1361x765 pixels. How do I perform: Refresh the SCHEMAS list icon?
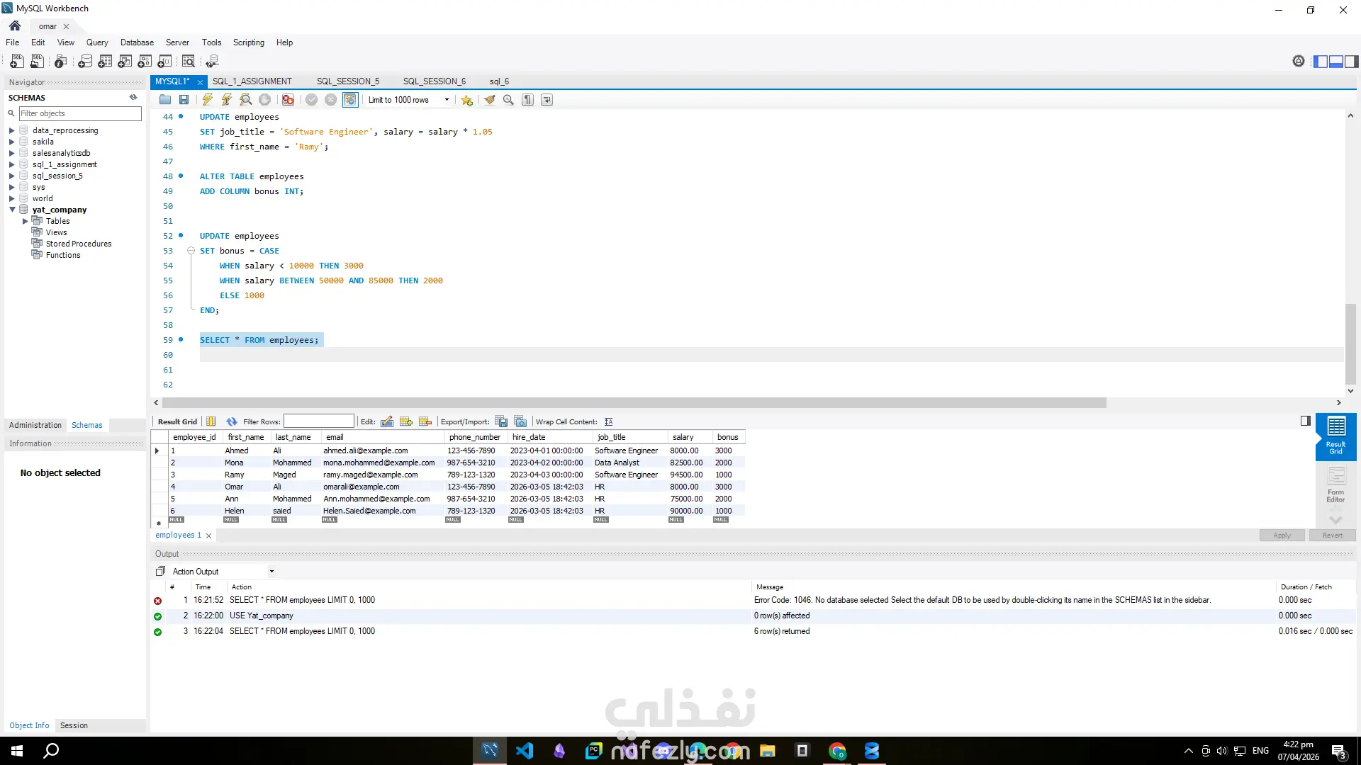(133, 97)
